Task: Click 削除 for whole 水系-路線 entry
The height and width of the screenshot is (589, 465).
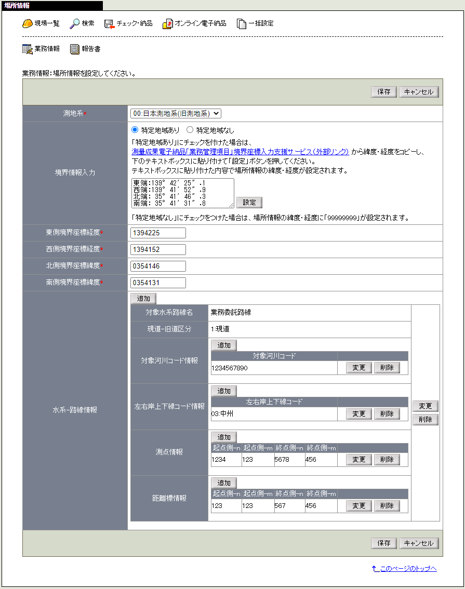Action: [x=425, y=420]
